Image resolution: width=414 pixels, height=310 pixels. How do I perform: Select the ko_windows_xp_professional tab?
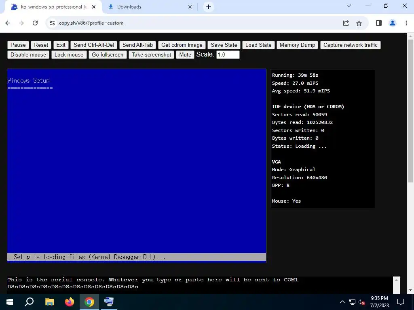53,7
